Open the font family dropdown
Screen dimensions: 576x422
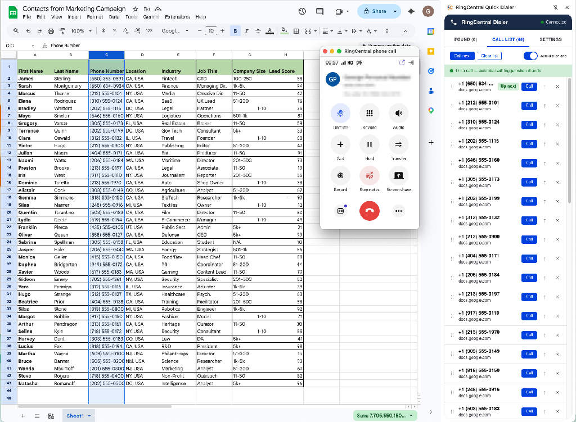point(175,31)
